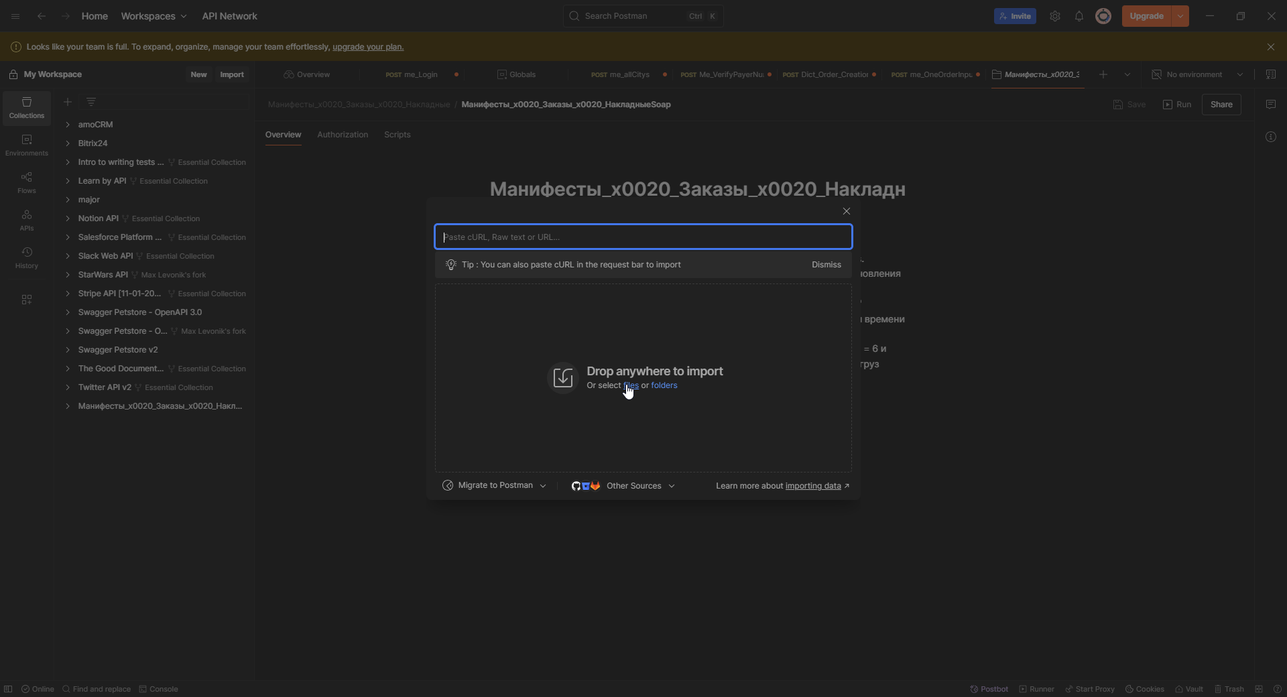
Task: Click Start Proxy in the status bar
Action: click(x=1090, y=689)
